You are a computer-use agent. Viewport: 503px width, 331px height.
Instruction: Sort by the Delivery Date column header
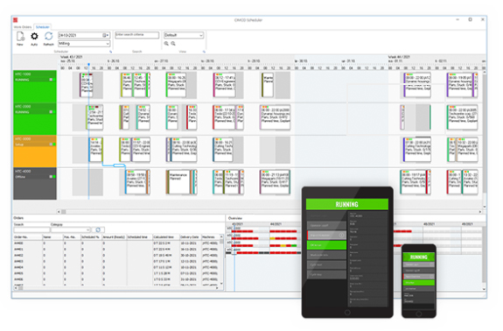coord(190,237)
